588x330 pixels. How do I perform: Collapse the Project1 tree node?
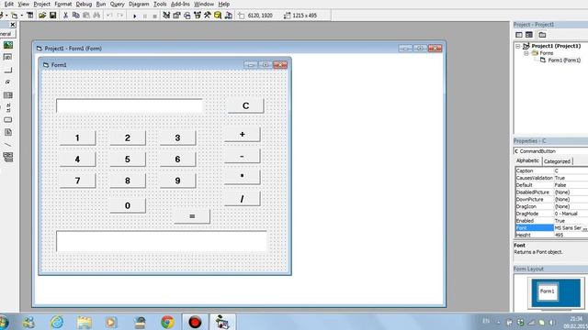pyautogui.click(x=518, y=46)
